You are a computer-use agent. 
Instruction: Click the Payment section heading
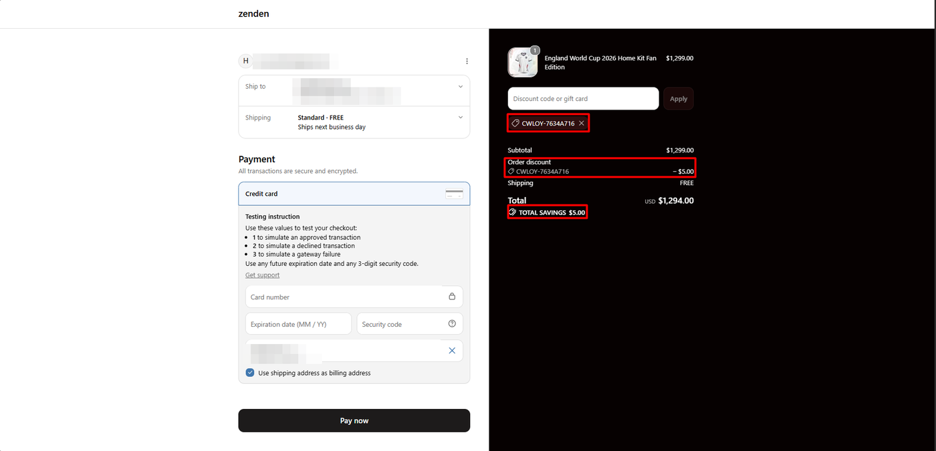257,159
